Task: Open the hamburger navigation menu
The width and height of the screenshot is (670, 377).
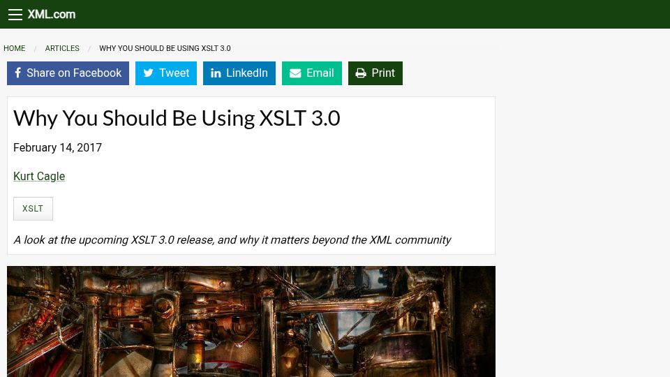Action: [15, 15]
